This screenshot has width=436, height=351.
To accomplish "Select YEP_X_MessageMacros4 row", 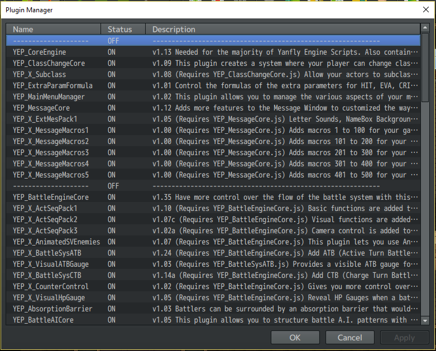I will click(x=213, y=164).
